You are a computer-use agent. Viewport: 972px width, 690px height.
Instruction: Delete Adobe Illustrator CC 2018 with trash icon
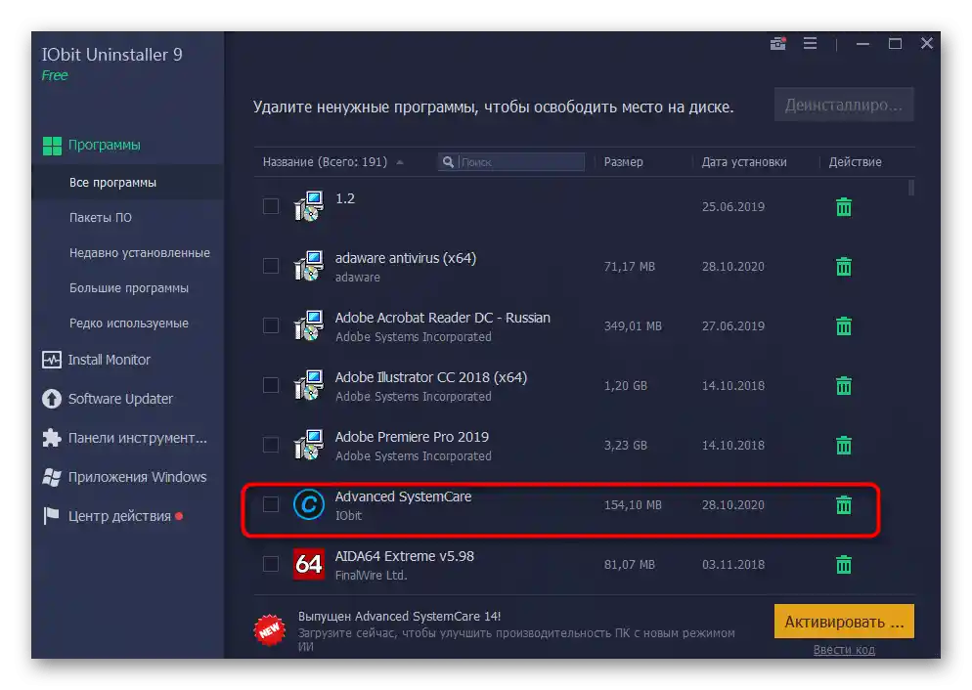point(843,385)
